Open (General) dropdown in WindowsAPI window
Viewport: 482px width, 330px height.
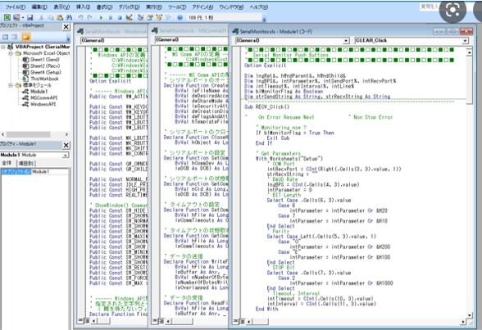pos(114,40)
